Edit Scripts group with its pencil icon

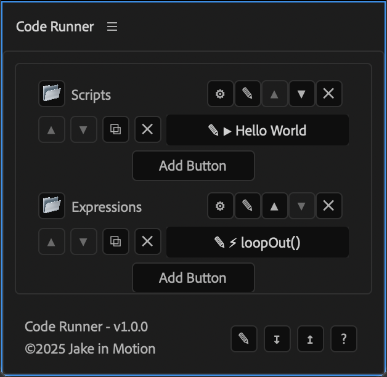(x=247, y=94)
